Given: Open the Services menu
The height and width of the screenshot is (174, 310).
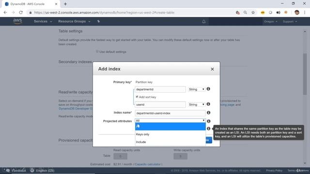Looking at the screenshot, I should (43, 21).
